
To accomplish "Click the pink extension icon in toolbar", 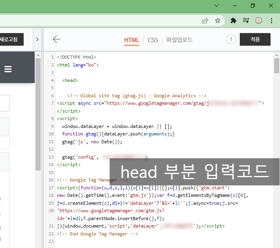I will tap(259, 21).
